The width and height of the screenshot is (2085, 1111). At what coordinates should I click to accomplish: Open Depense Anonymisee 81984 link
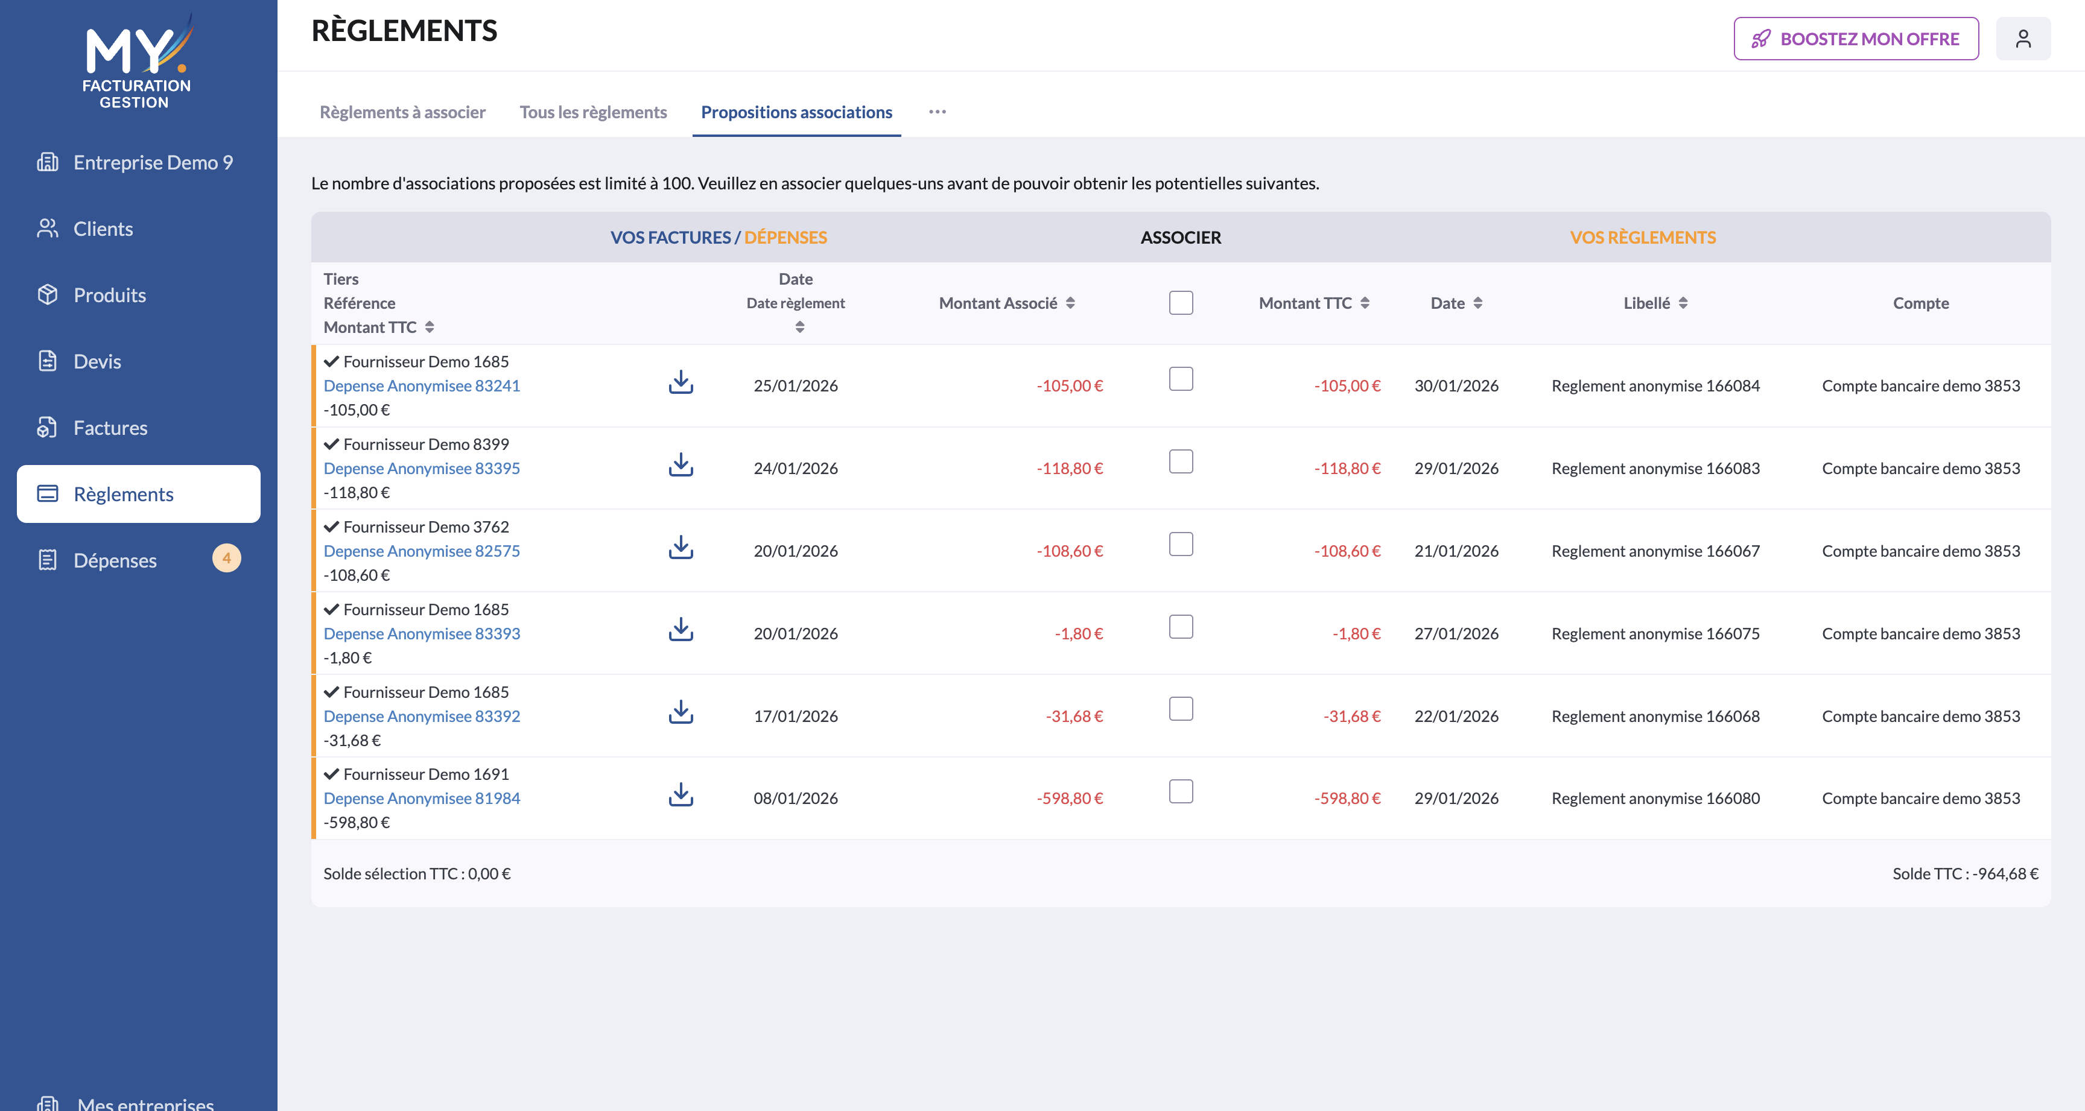(422, 799)
